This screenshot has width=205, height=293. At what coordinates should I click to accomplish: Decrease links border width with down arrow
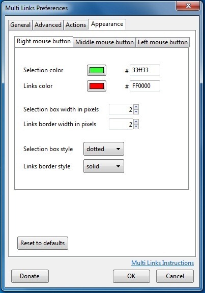coord(136,127)
